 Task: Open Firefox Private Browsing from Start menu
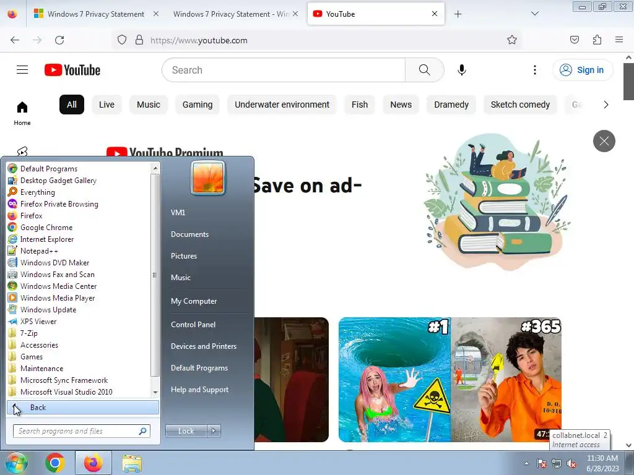[59, 204]
